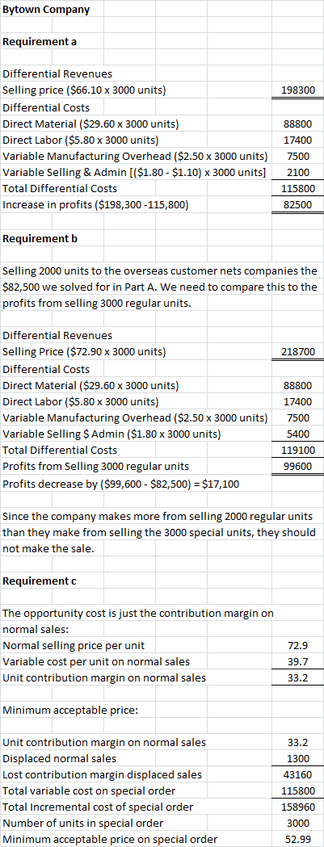Image resolution: width=324 pixels, height=847 pixels.
Task: Select the 119100 total cell
Action: (x=298, y=450)
